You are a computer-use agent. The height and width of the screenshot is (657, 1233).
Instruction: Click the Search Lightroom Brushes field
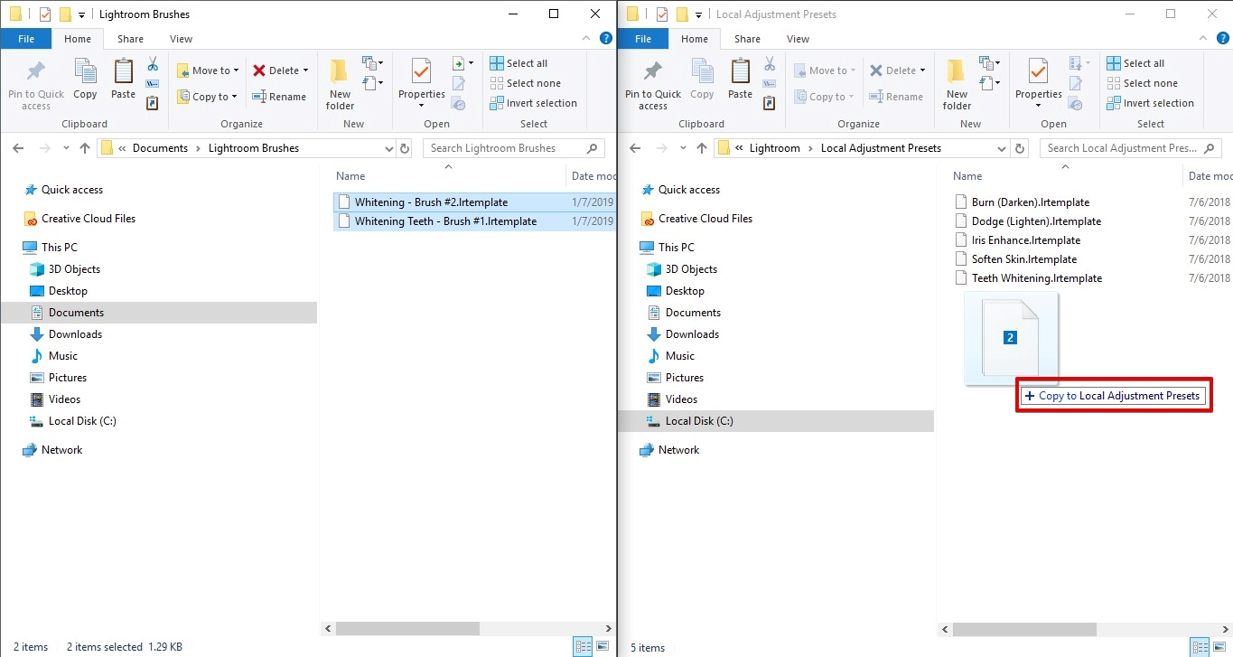coord(514,148)
